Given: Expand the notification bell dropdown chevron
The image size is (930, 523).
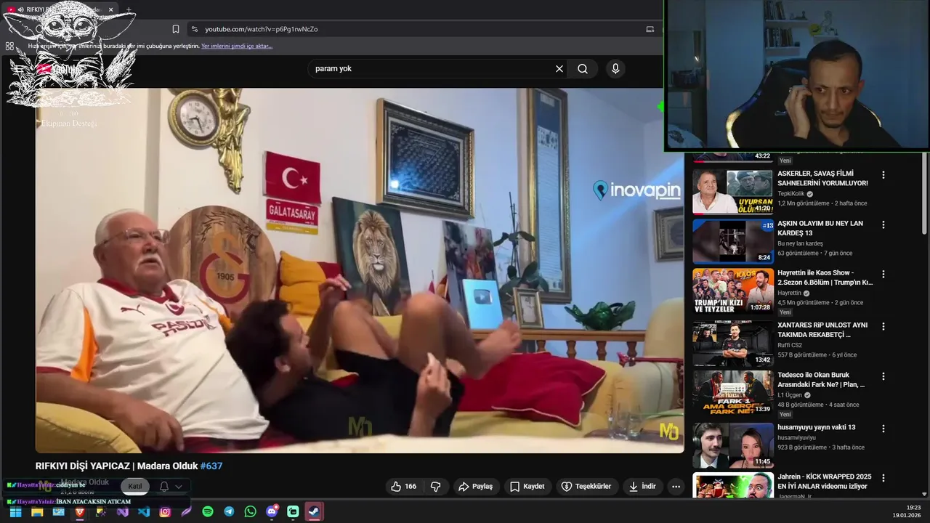Looking at the screenshot, I should click(x=179, y=487).
